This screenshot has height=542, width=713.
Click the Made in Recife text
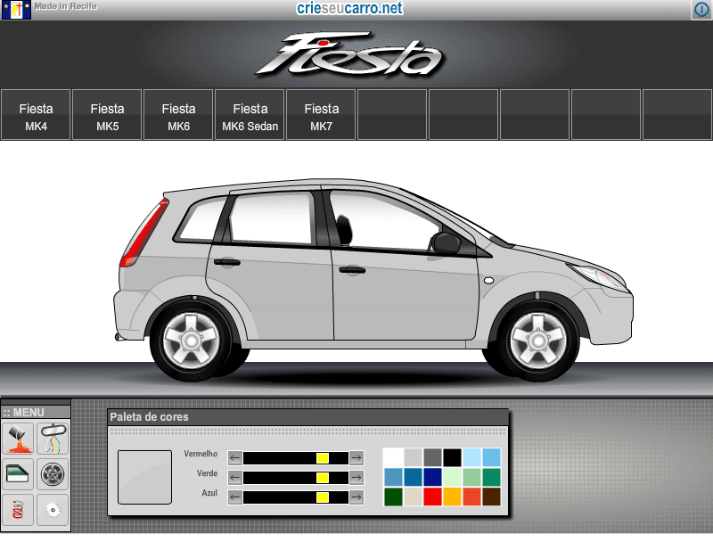[65, 6]
